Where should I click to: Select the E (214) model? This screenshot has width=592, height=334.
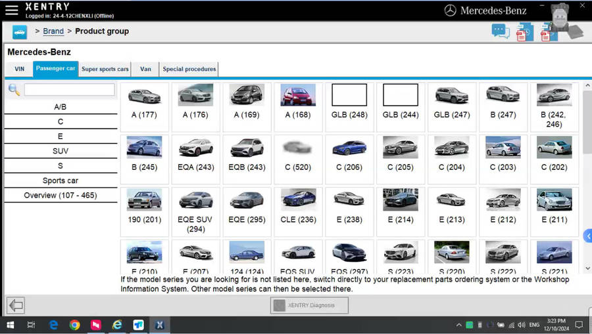coord(401,212)
